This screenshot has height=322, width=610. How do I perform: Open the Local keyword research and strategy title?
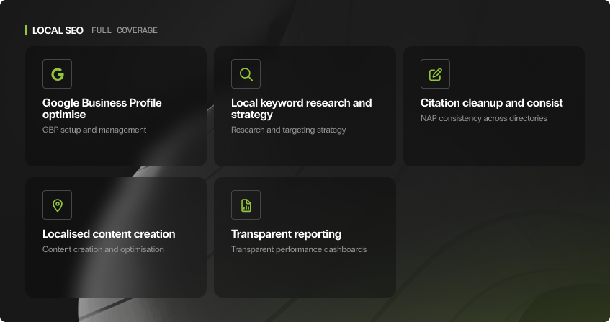point(302,109)
